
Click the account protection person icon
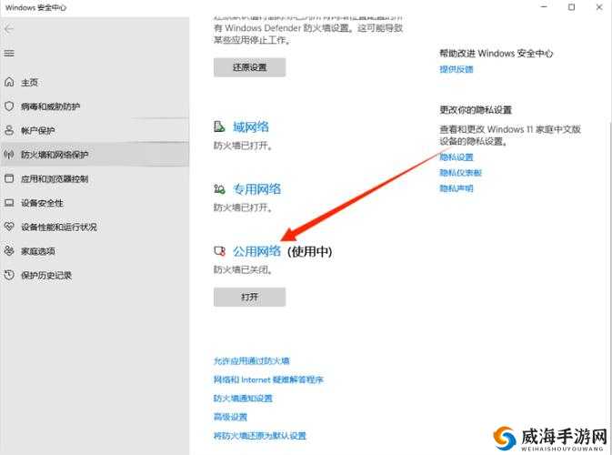click(9, 130)
